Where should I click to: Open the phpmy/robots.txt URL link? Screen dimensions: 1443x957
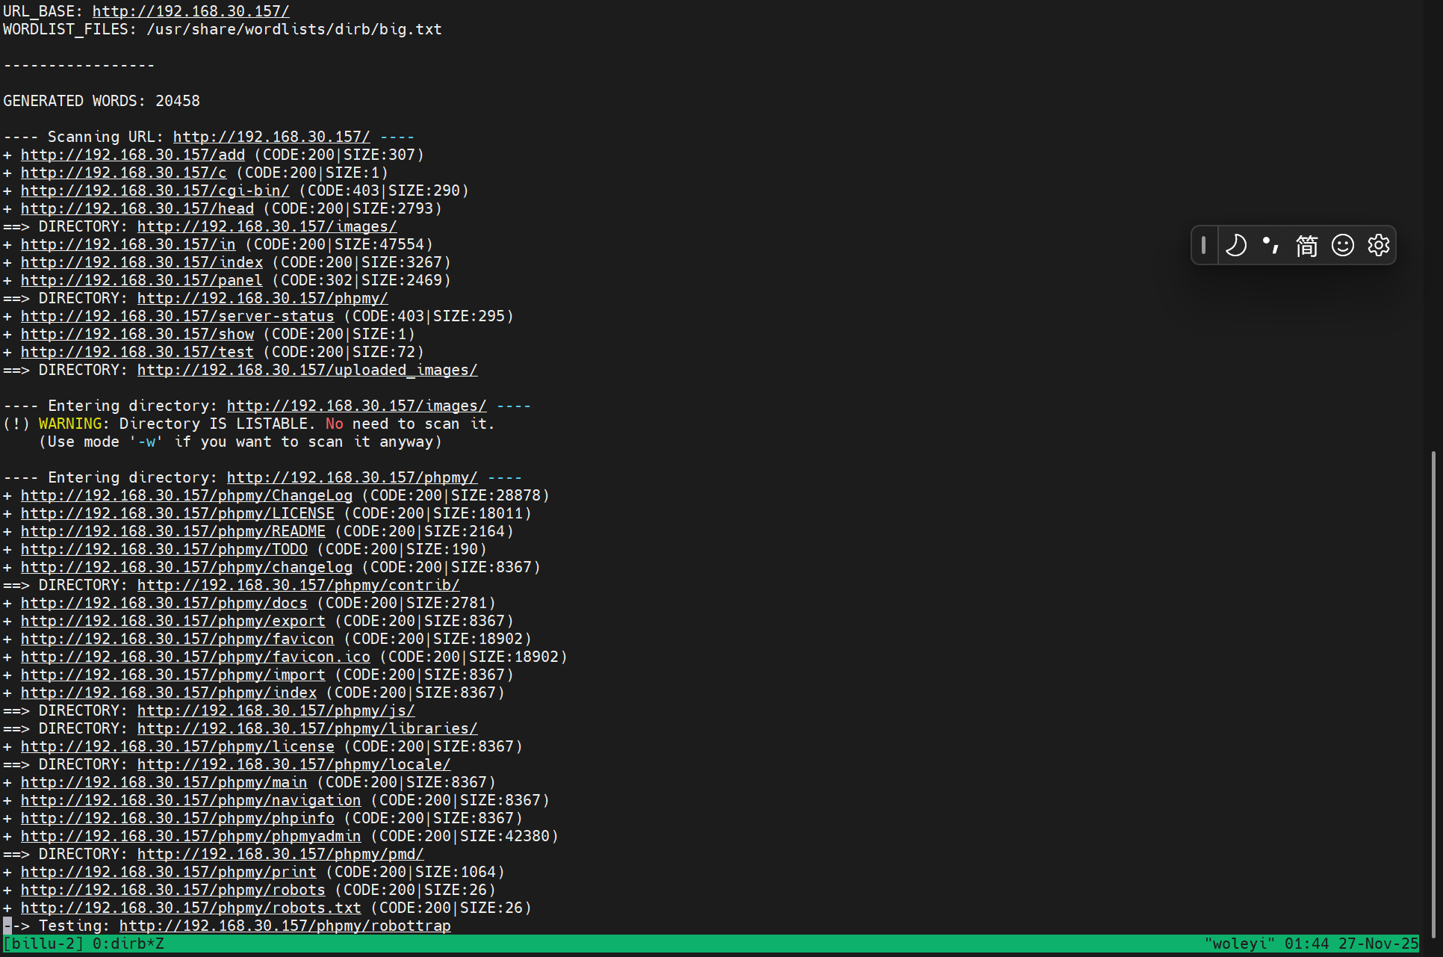coord(190,908)
